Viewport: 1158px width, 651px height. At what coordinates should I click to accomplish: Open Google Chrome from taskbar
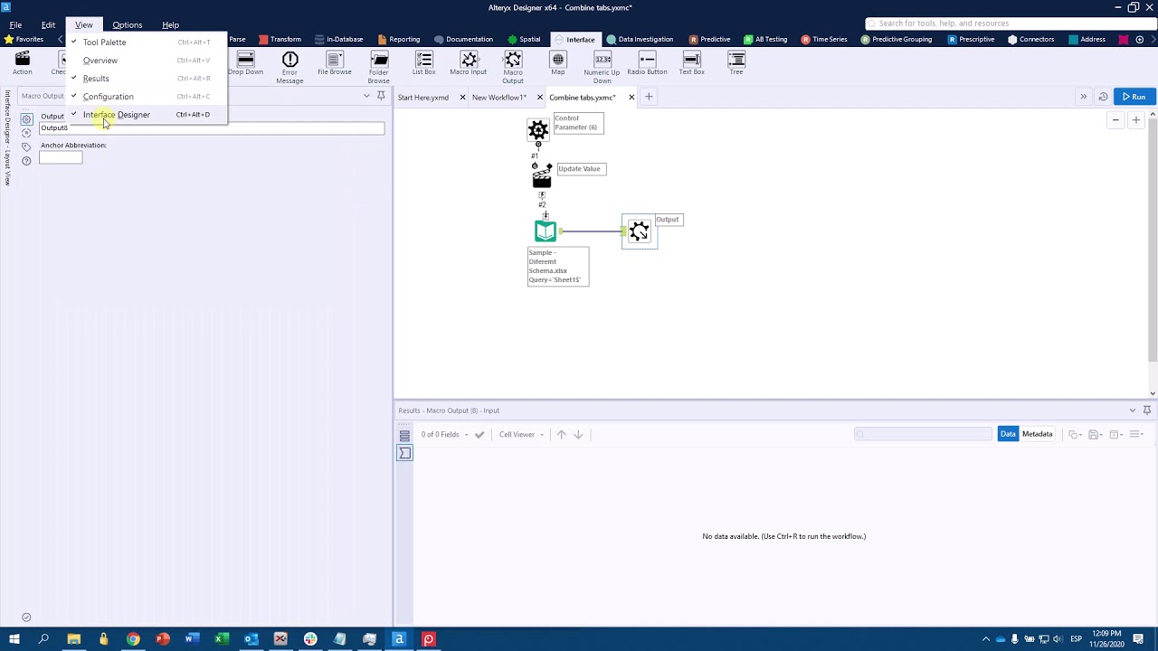(x=133, y=639)
